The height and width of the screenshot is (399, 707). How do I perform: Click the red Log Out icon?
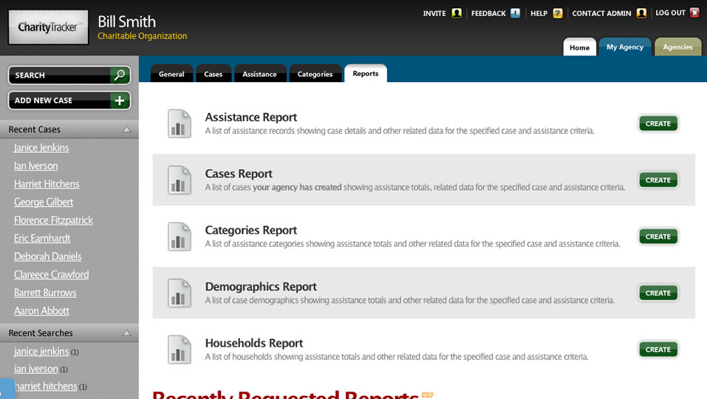[x=694, y=13]
